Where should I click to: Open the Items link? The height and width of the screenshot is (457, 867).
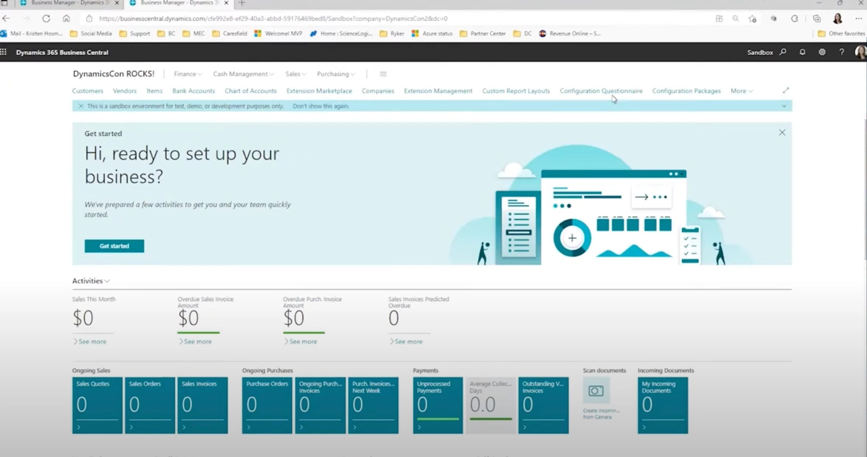154,91
